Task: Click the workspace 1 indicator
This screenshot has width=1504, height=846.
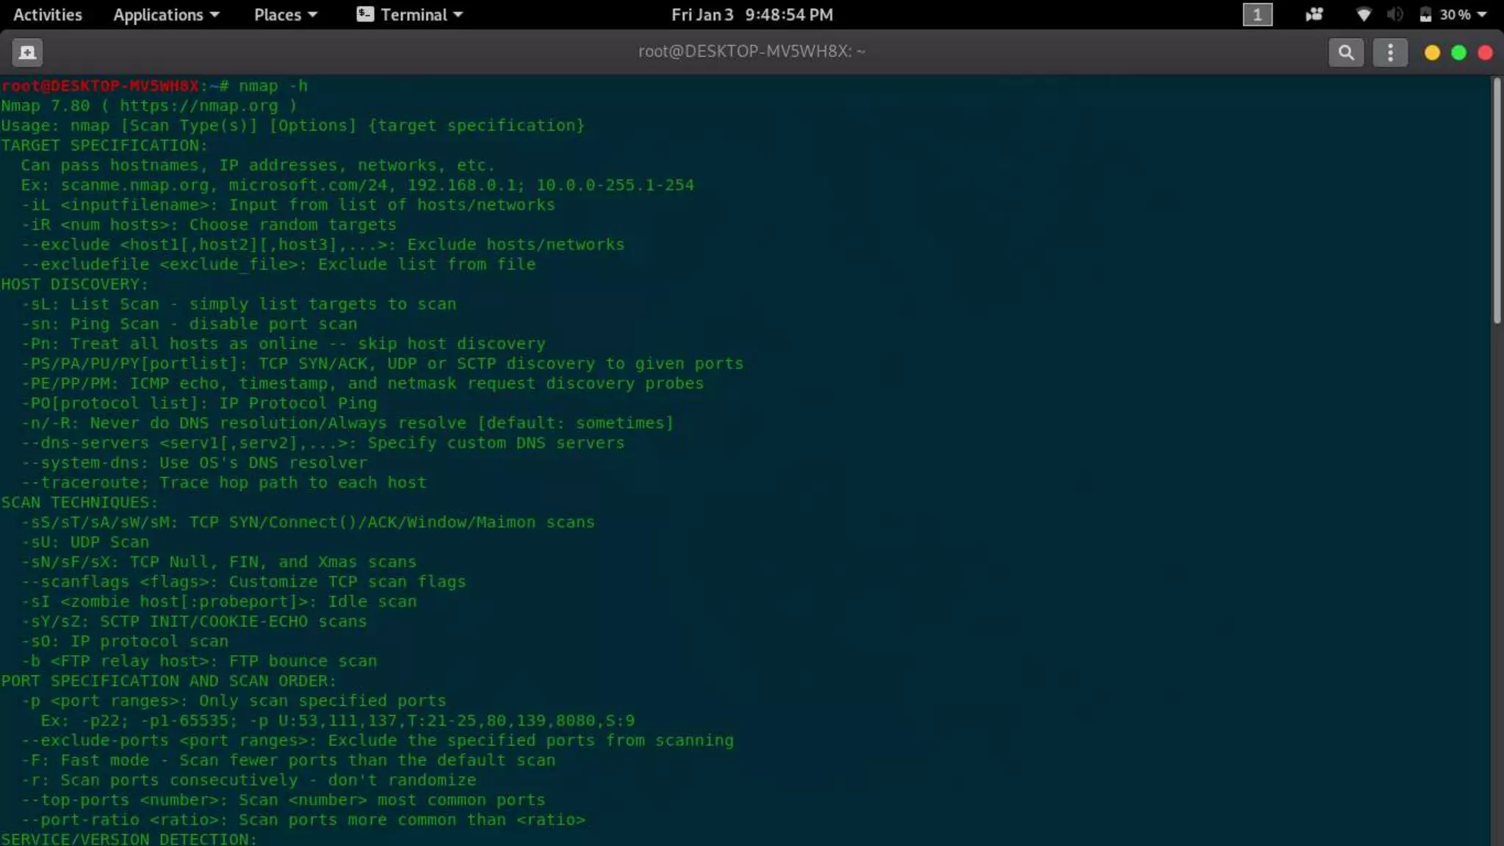Action: tap(1257, 15)
